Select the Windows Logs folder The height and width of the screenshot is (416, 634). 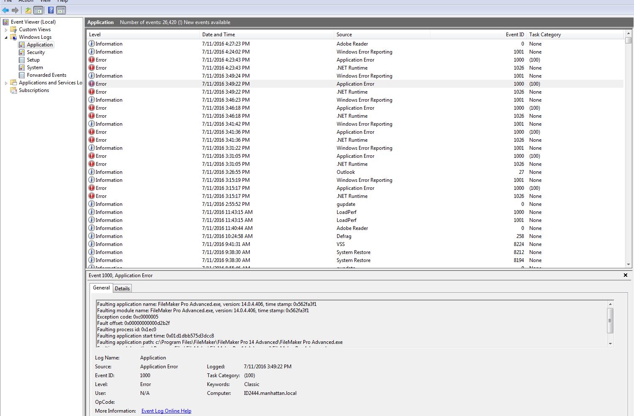coord(35,37)
